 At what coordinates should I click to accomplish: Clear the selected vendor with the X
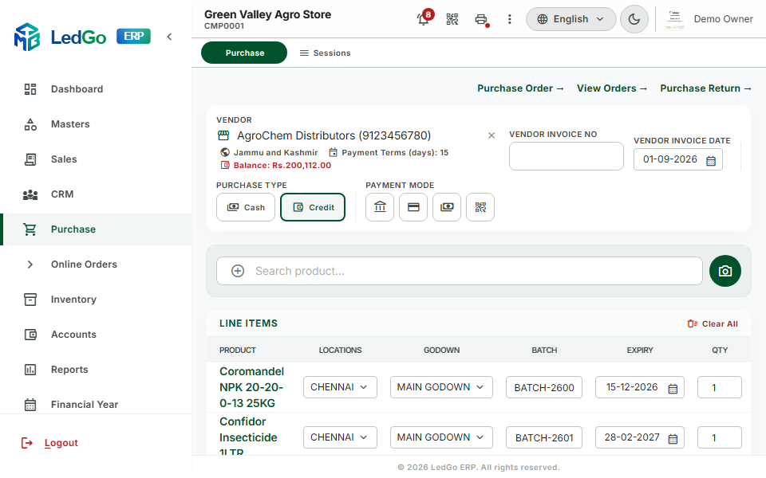tap(492, 135)
